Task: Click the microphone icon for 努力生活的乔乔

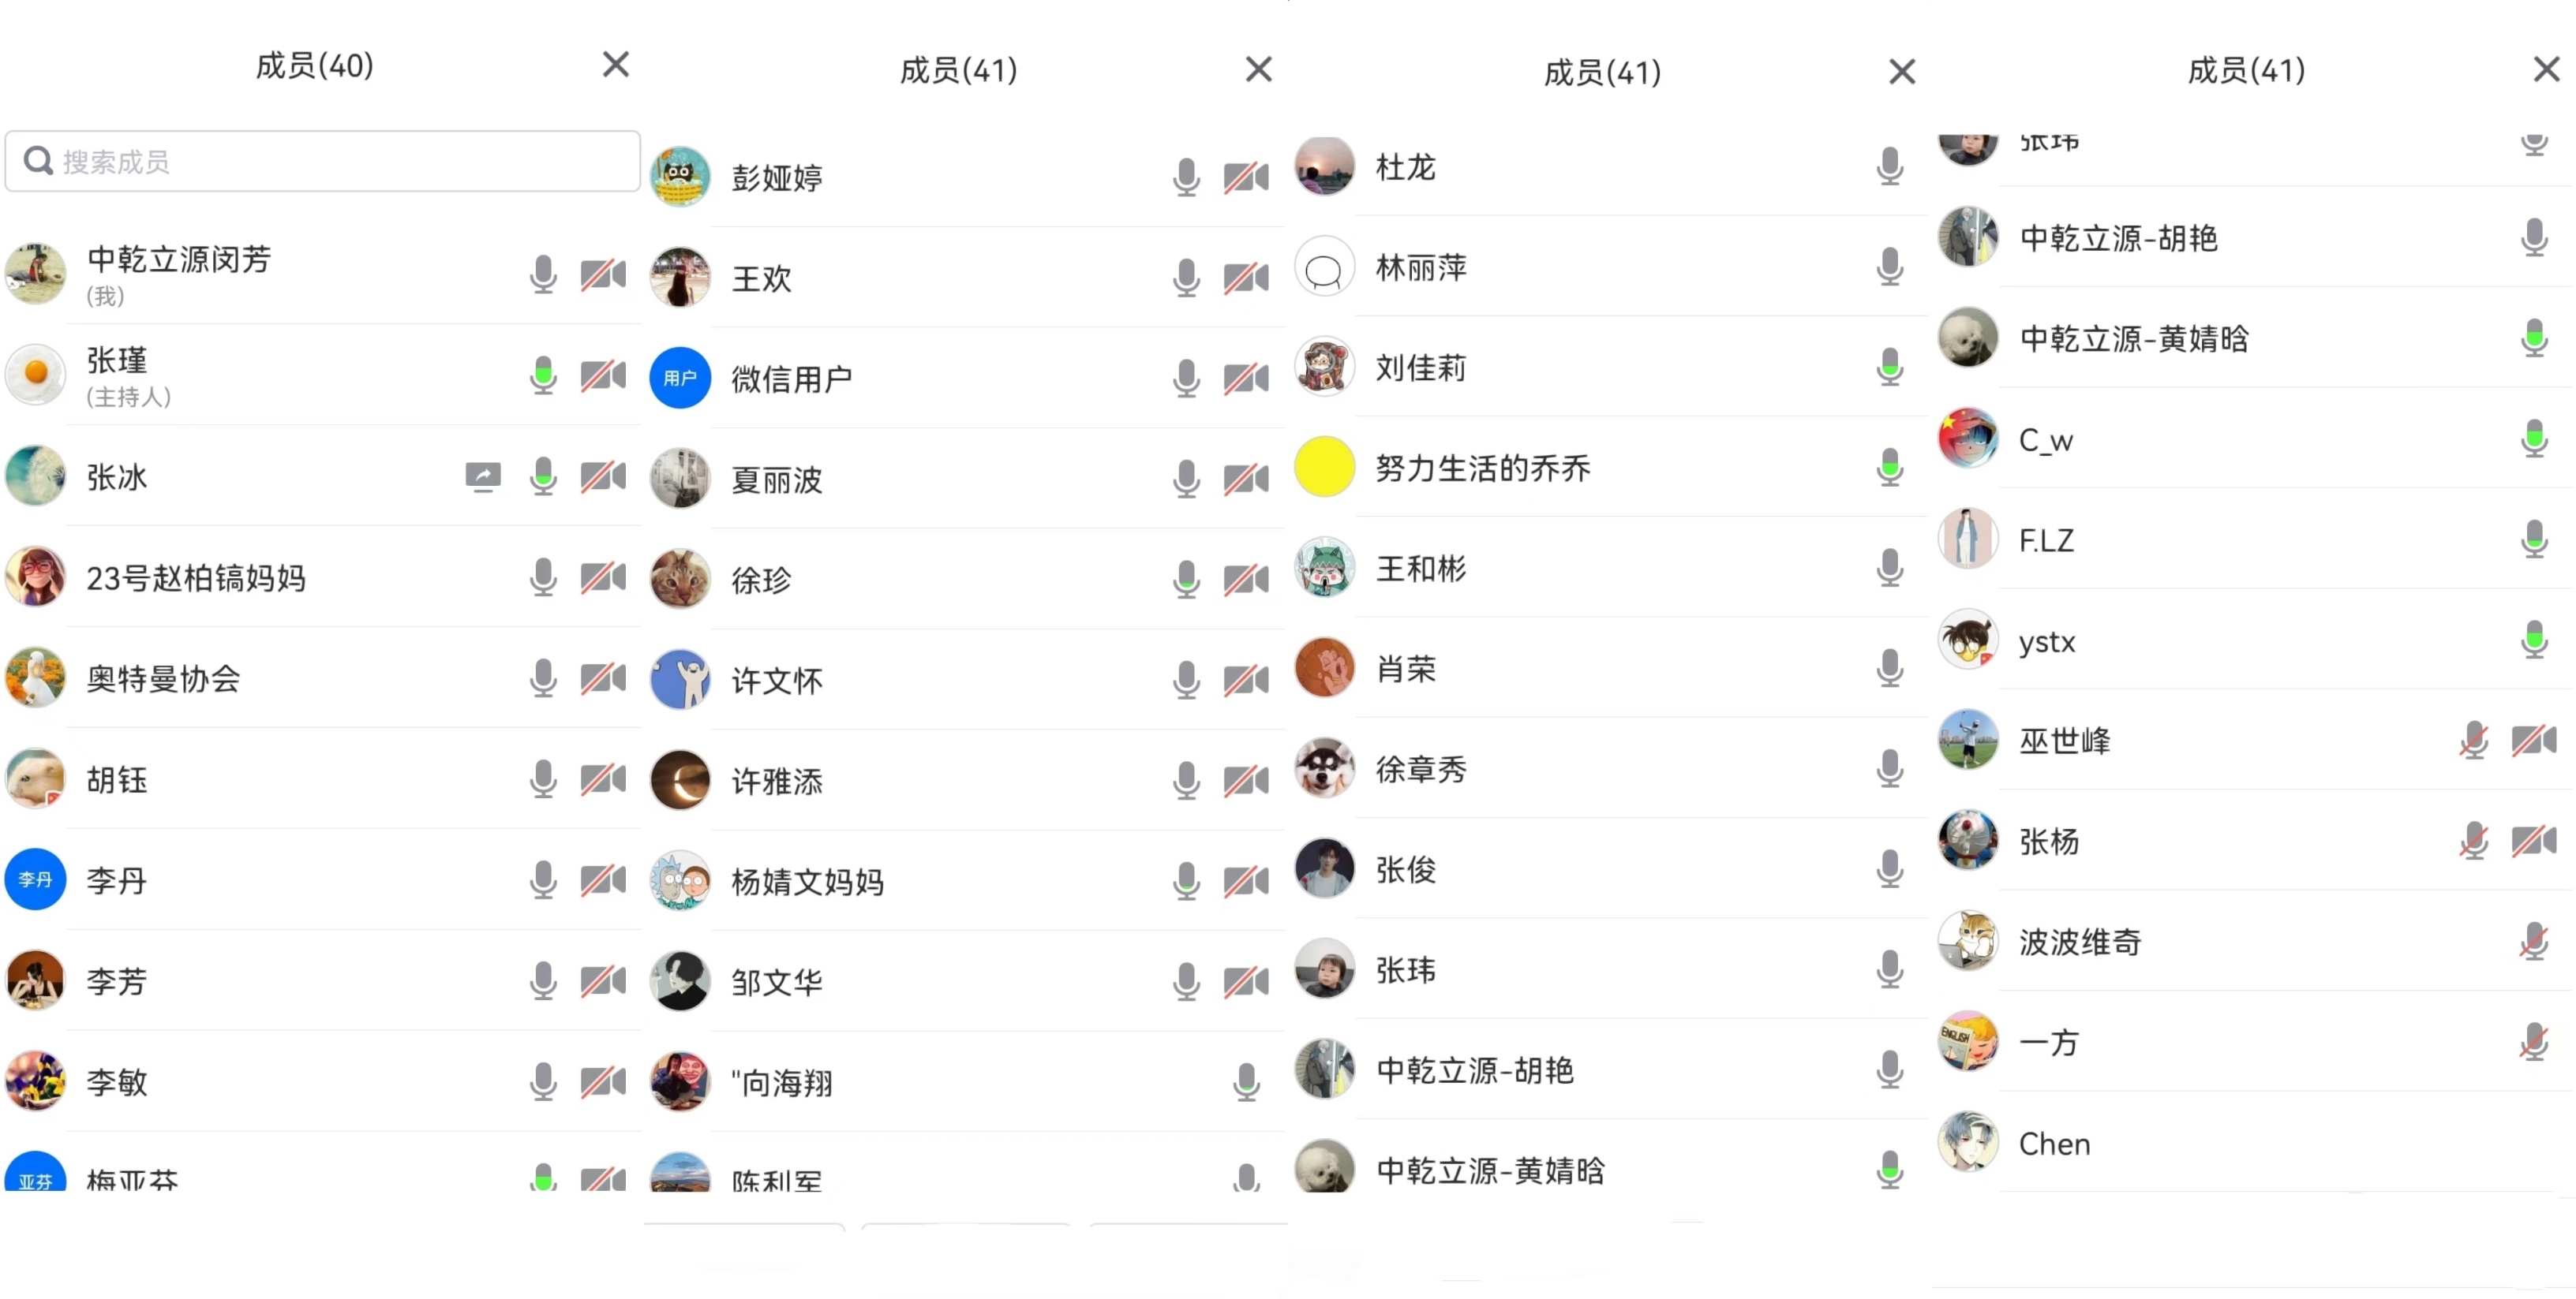Action: point(1889,467)
